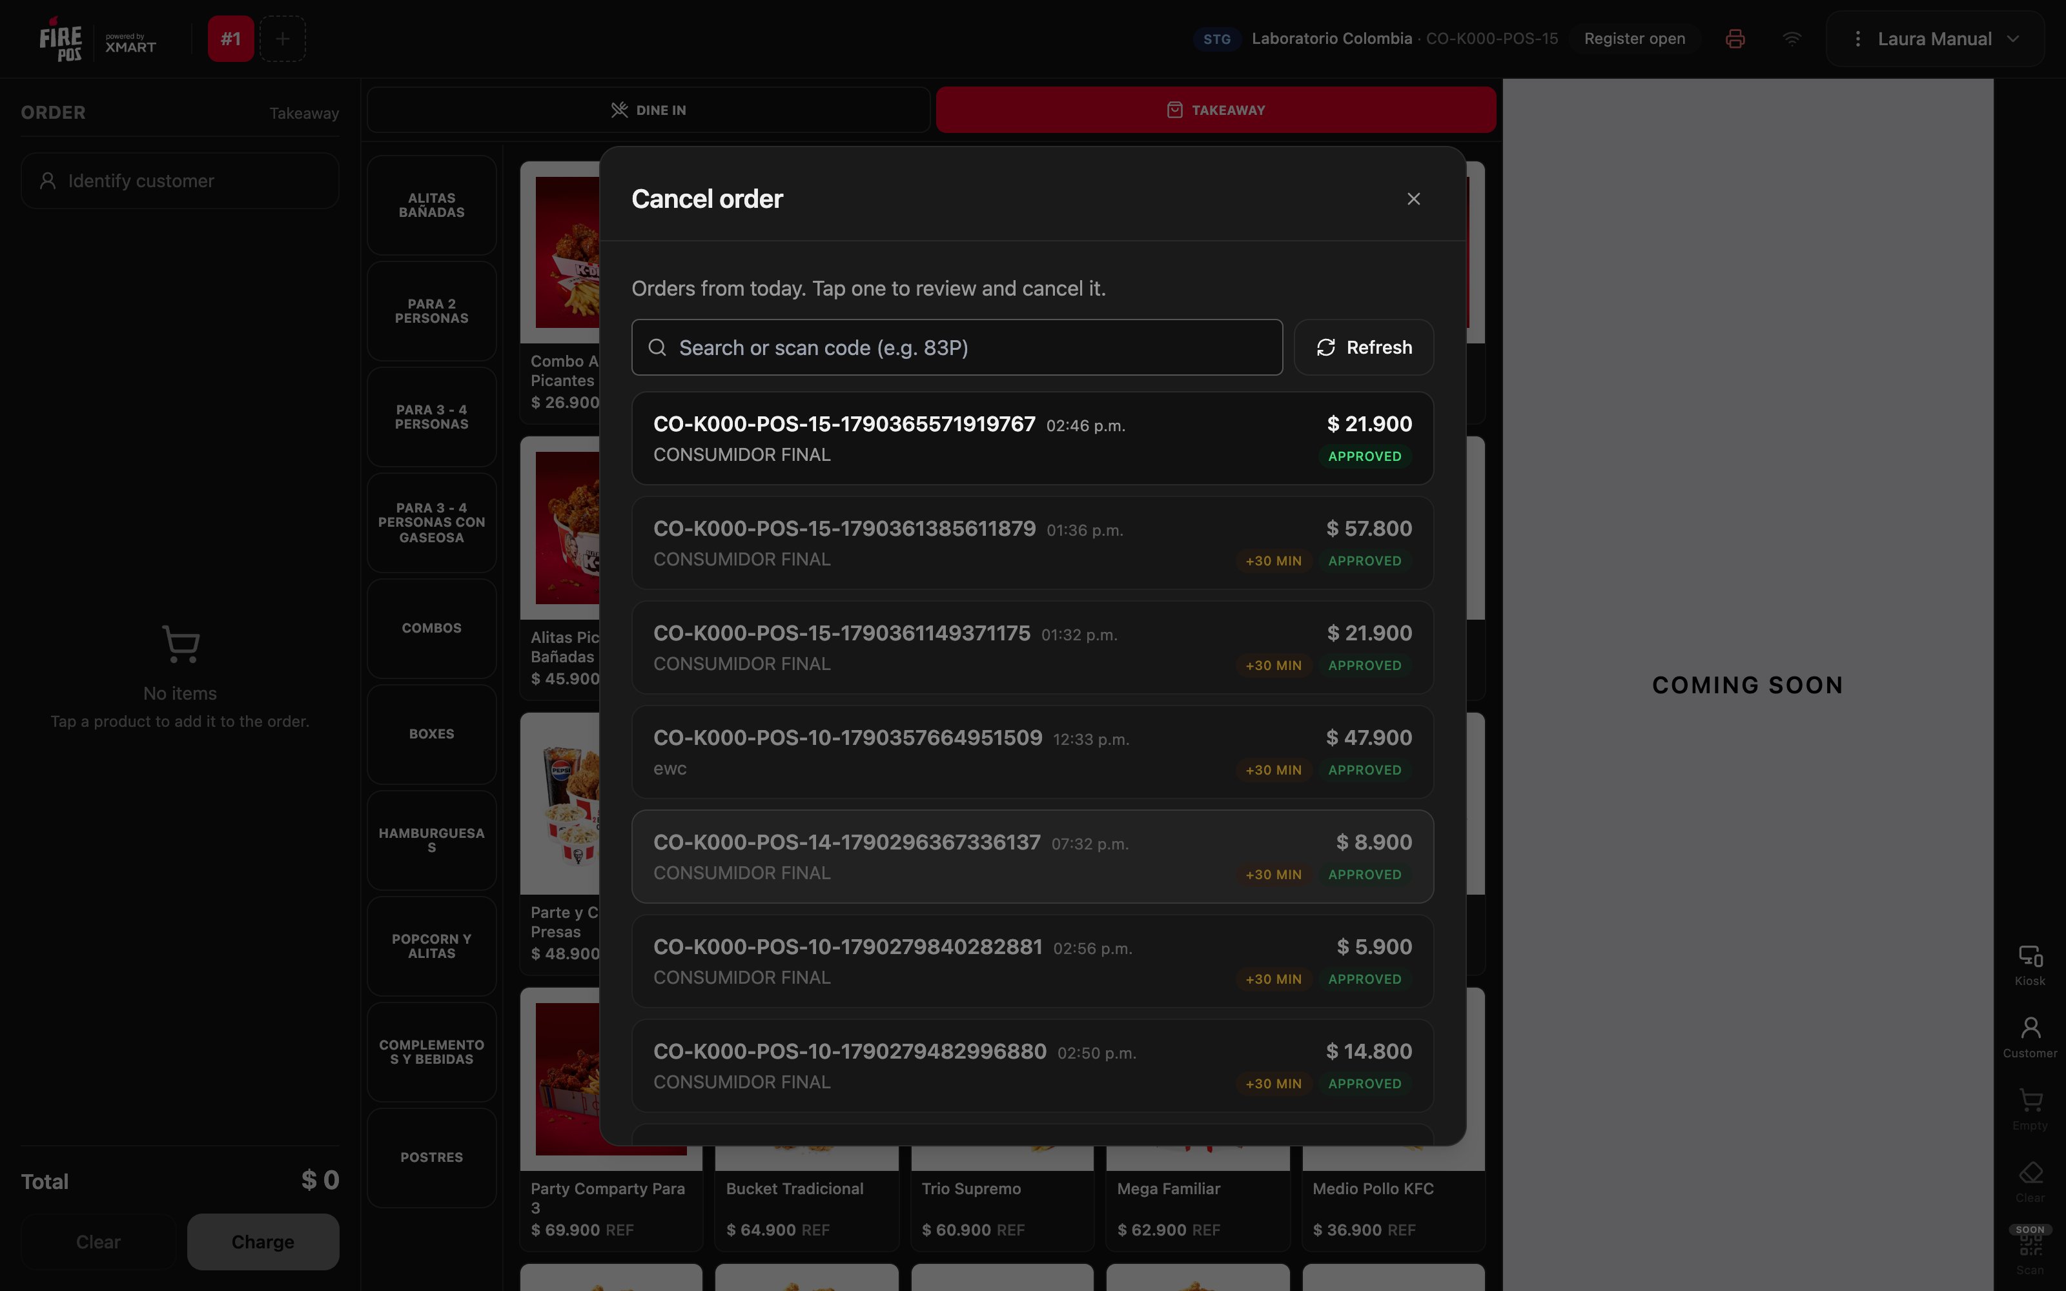Viewport: 2066px width, 1291px height.
Task: Click the Dine In utensils icon
Action: point(619,110)
